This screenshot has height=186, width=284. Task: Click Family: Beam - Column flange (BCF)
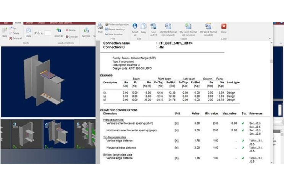click(134, 58)
